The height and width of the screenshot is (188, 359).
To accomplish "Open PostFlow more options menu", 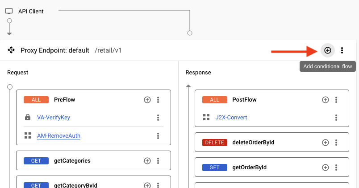I will pyautogui.click(x=337, y=100).
